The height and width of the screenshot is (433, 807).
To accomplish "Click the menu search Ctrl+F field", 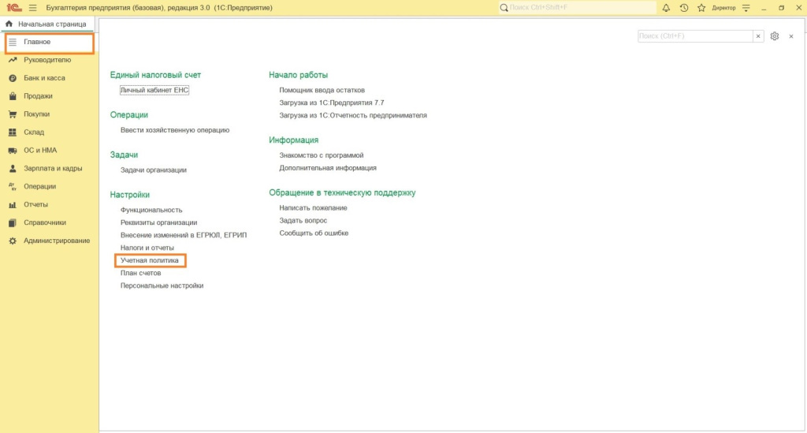I will [695, 36].
